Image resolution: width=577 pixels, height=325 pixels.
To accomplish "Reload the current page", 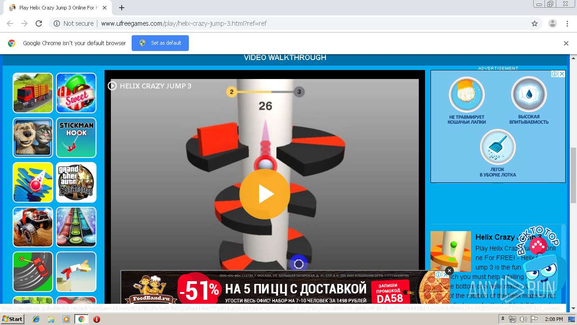I will point(39,23).
